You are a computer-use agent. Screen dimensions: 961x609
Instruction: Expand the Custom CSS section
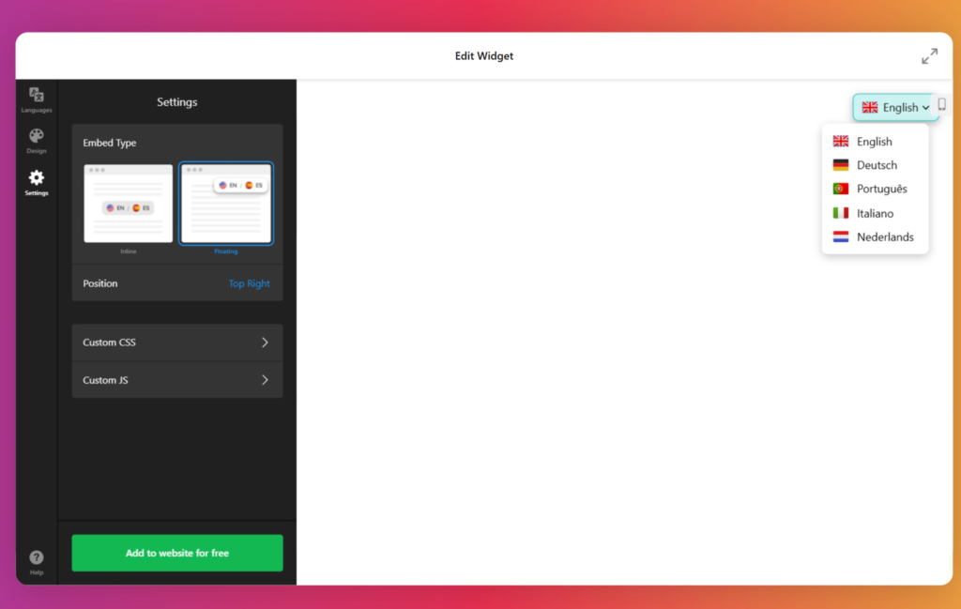[176, 343]
